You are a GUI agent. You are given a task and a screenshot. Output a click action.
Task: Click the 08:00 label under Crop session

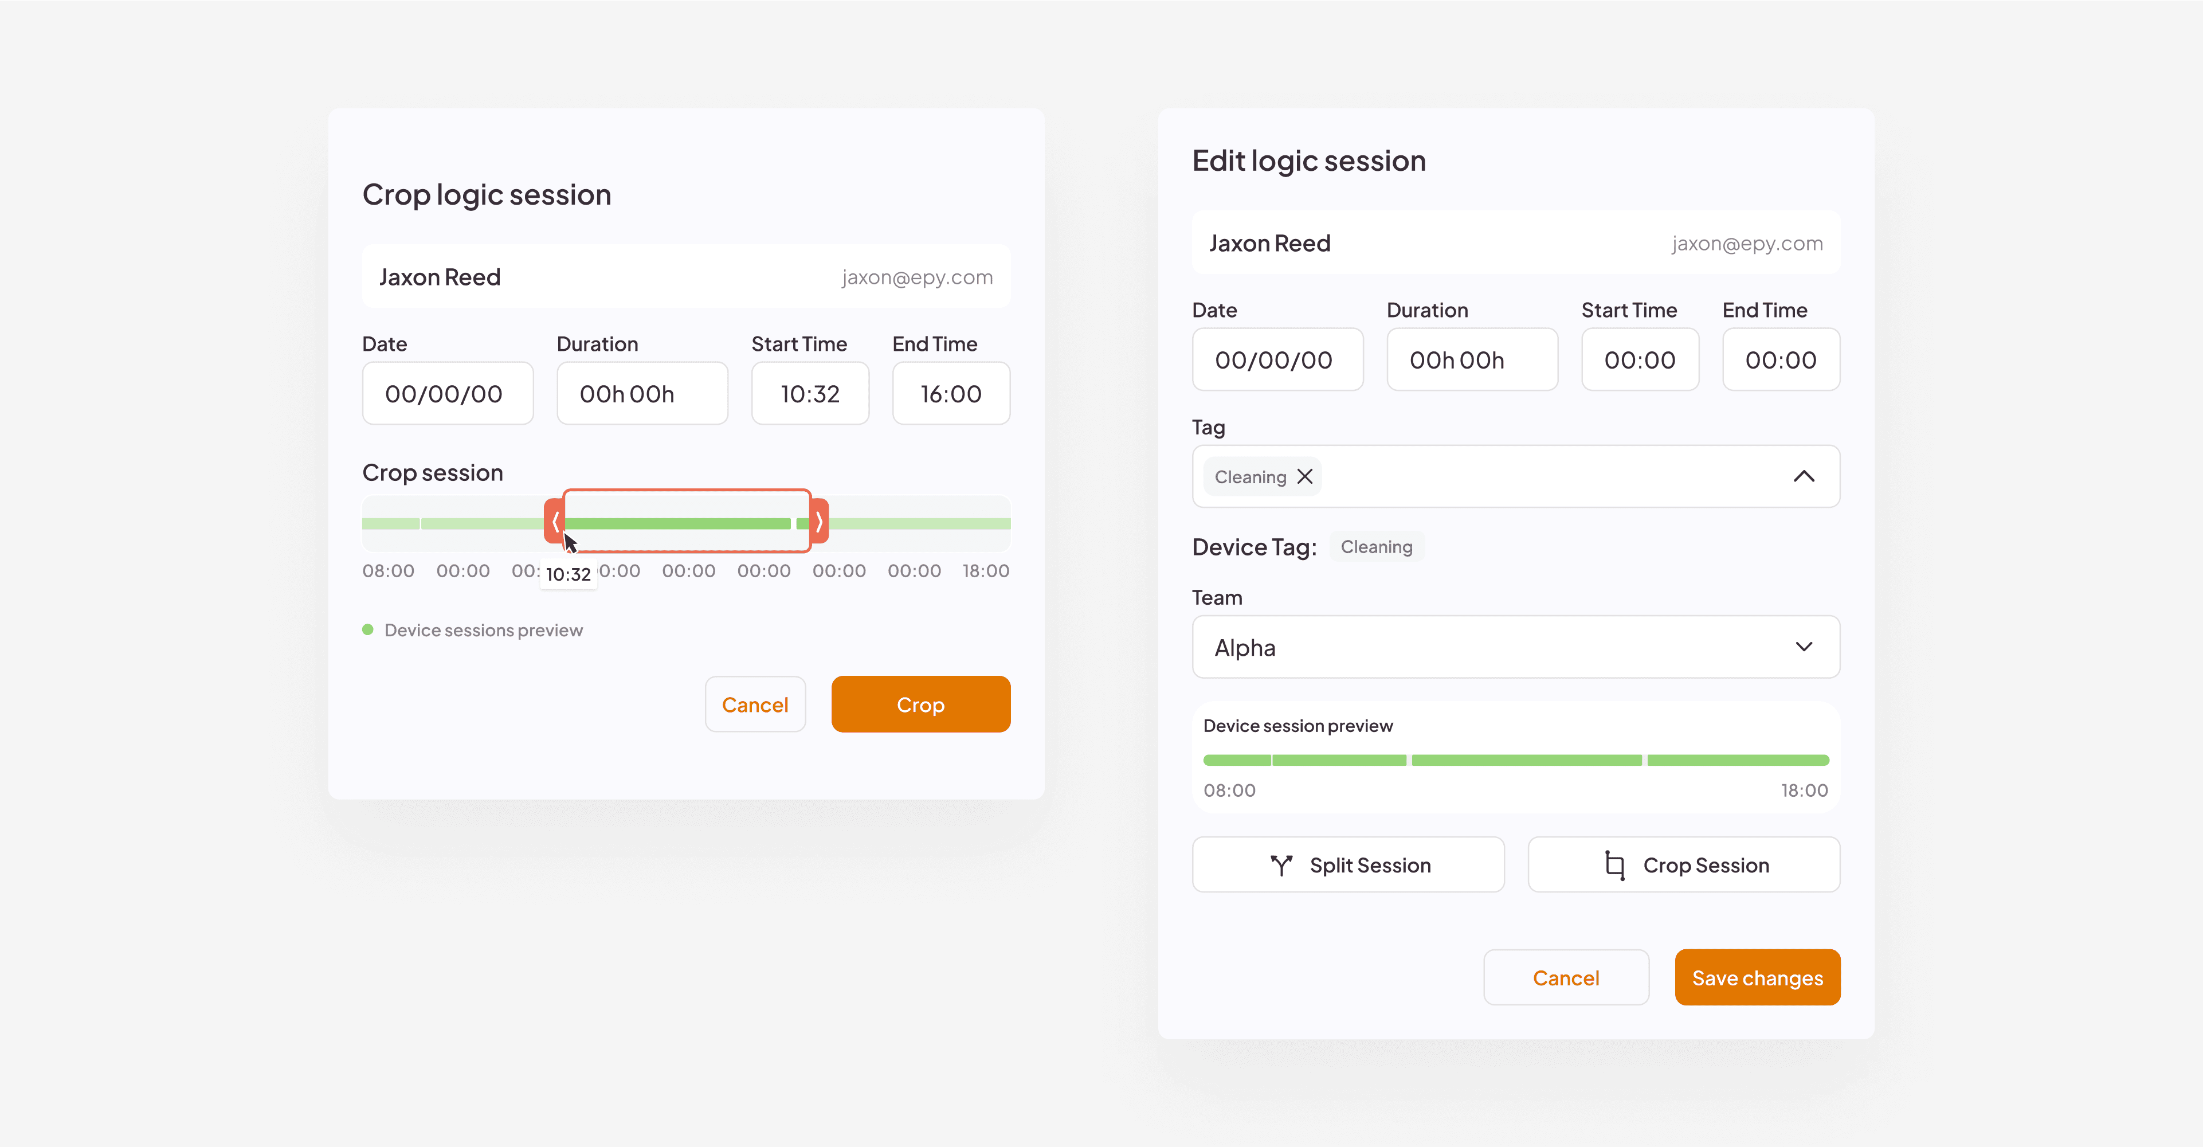pos(388,570)
